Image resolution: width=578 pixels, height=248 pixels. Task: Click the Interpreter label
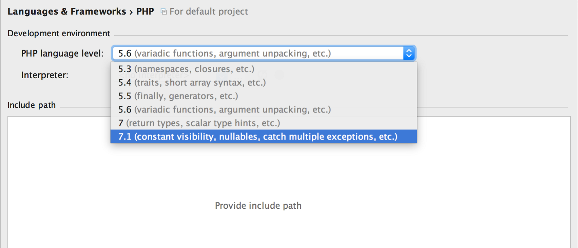pyautogui.click(x=44, y=75)
